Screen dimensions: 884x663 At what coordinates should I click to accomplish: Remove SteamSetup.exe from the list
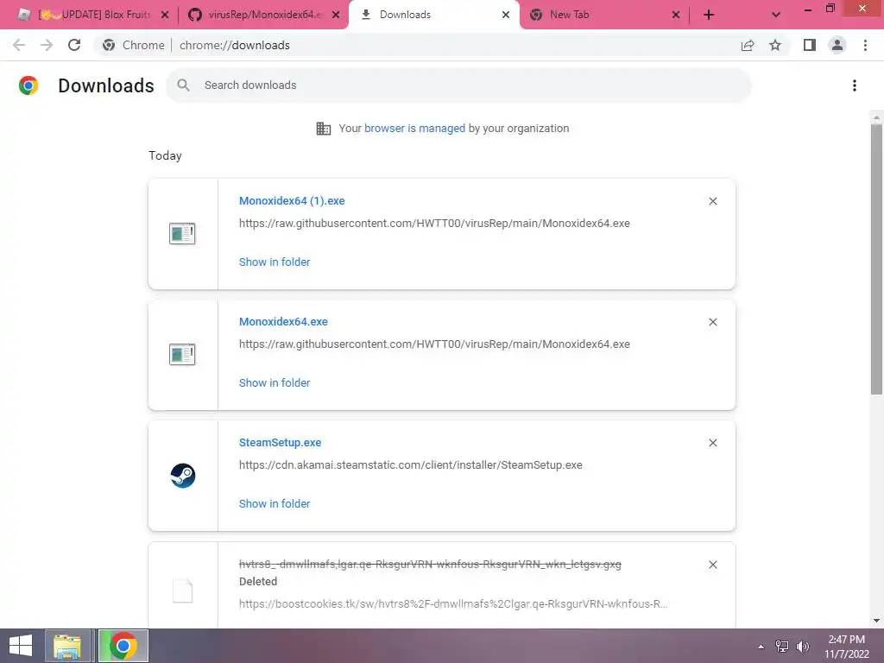pos(712,443)
